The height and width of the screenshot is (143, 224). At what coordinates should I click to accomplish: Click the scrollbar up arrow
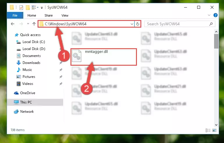pyautogui.click(x=216, y=32)
